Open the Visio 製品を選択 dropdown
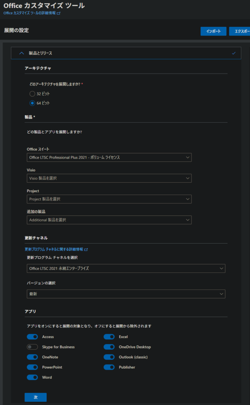Image resolution: width=250 pixels, height=405 pixels. (x=109, y=178)
